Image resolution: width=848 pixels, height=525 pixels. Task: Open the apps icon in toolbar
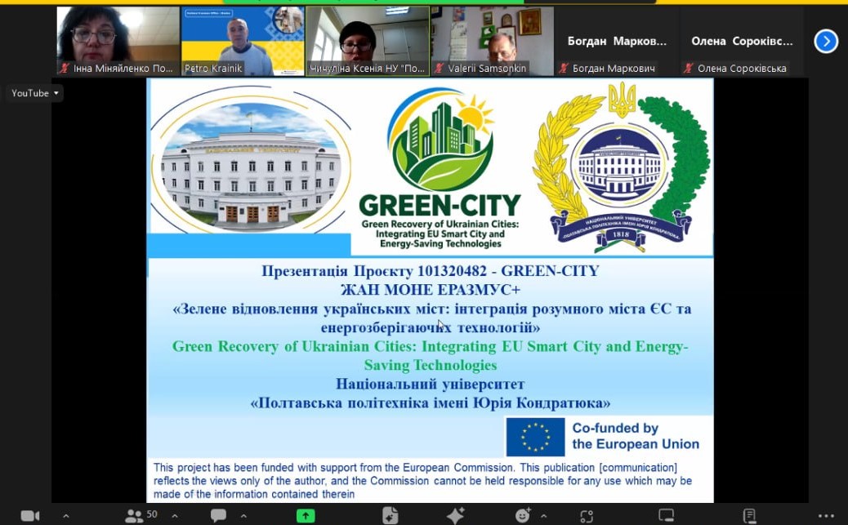[587, 516]
